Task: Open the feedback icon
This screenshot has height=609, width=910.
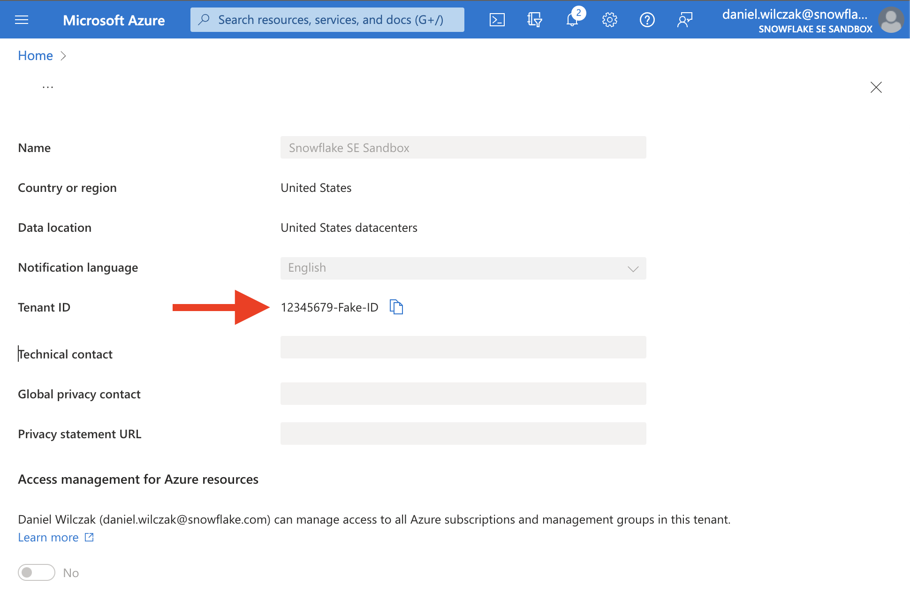Action: click(x=685, y=20)
